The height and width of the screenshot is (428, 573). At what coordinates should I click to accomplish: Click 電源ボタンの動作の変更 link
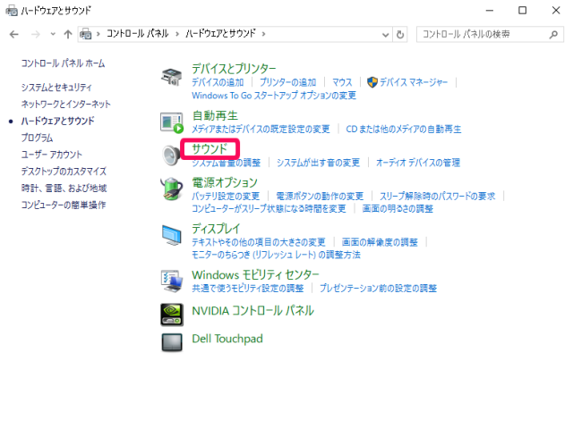tap(320, 197)
